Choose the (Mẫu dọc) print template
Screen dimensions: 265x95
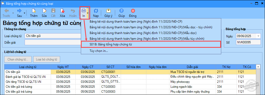coord(151,33)
